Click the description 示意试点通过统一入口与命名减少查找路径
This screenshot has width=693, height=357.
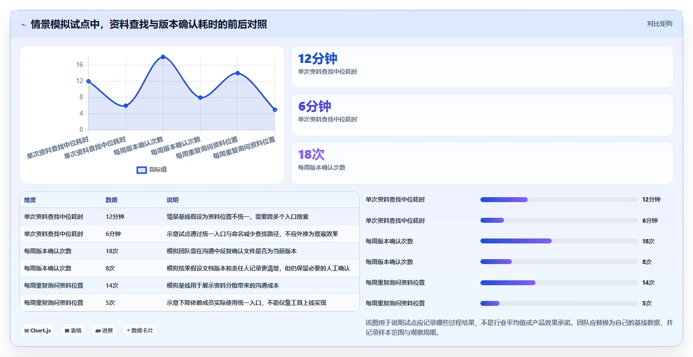click(x=252, y=234)
